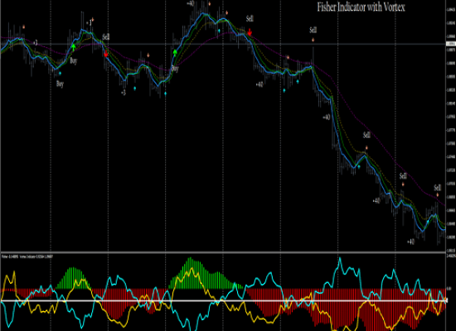Click the +40 label at the top of the chart

190,3
